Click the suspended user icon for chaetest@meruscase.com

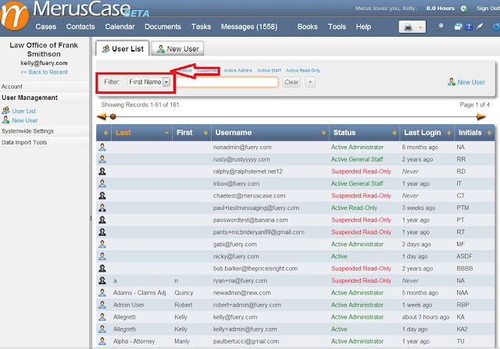pos(102,195)
